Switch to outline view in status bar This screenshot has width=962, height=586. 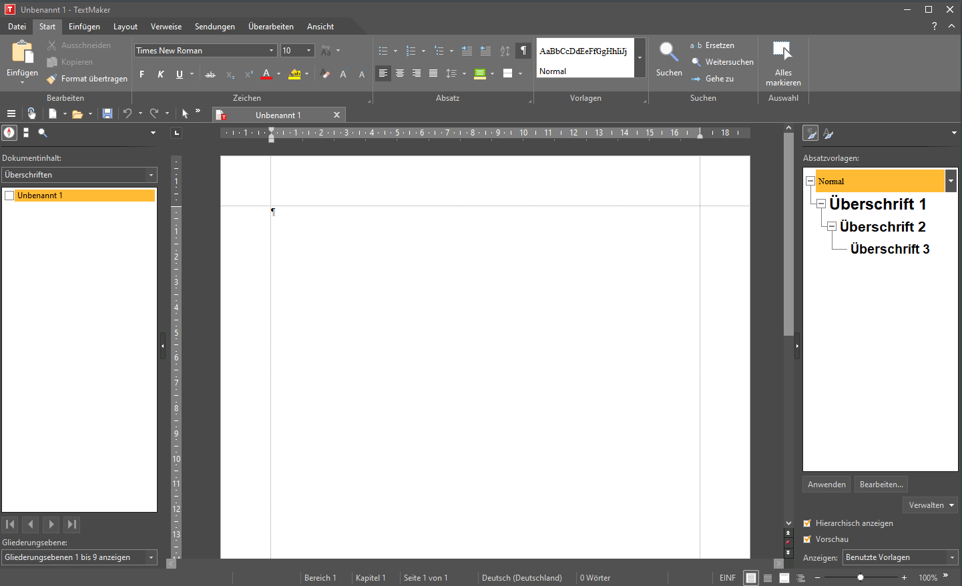pyautogui.click(x=800, y=578)
